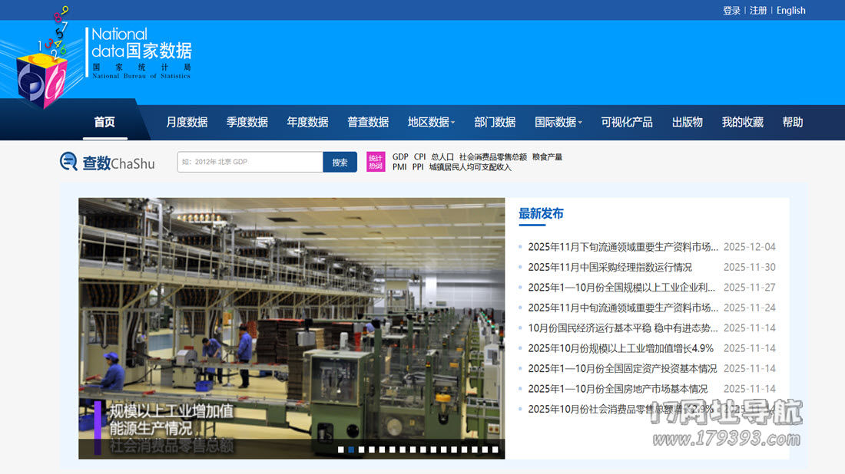Open the 月度数据 navigation tab
This screenshot has width=845, height=474.
pos(187,122)
